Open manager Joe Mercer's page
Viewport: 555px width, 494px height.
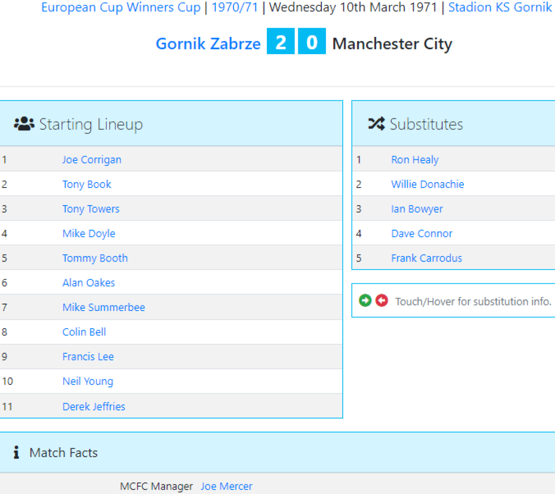[226, 486]
